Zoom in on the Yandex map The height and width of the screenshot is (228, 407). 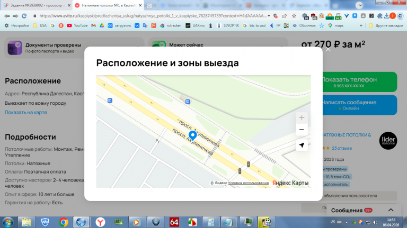[x=302, y=118]
